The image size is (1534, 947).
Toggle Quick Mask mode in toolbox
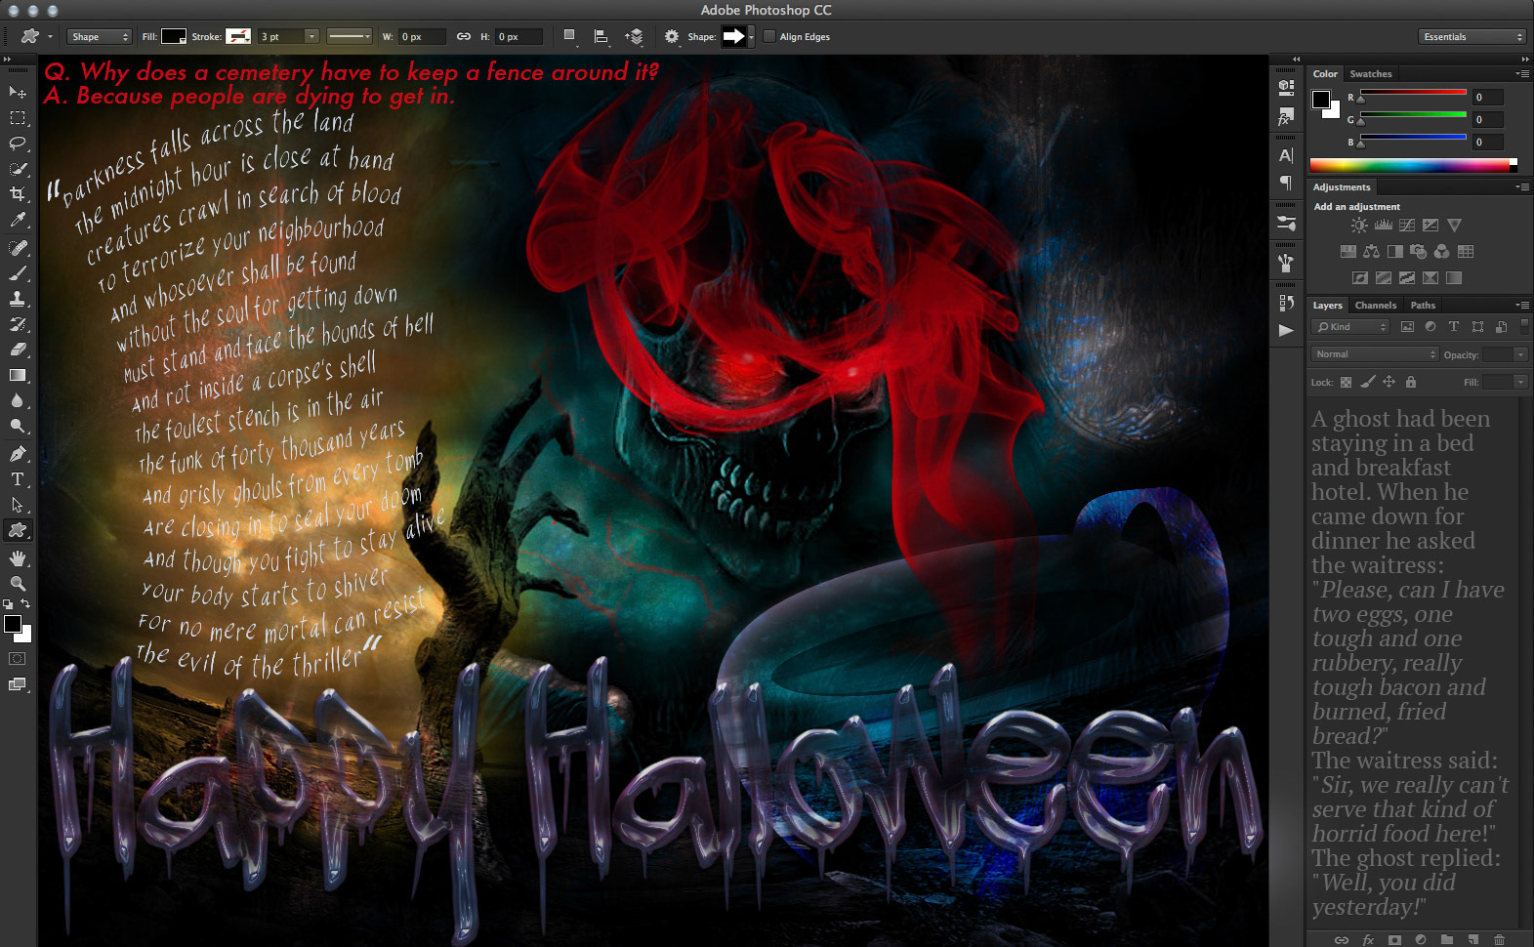(x=18, y=659)
